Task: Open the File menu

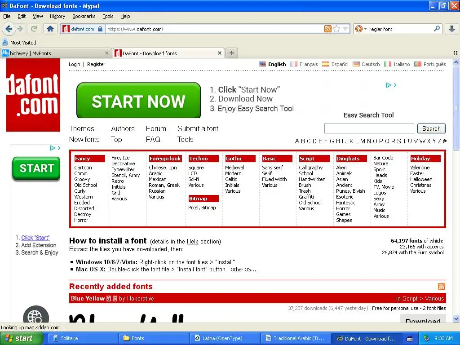Action: point(7,16)
